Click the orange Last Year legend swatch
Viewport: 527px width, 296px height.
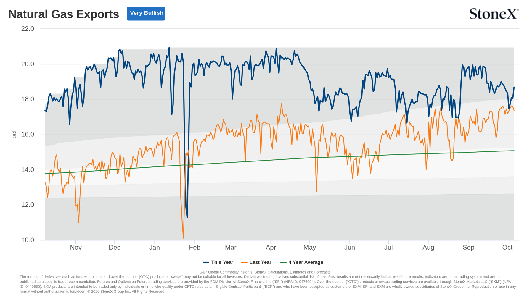244,262
